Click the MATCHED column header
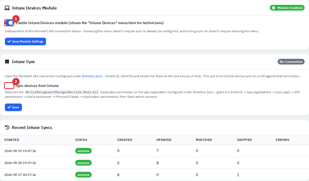This screenshot has height=181, width=309. pyautogui.click(x=204, y=140)
